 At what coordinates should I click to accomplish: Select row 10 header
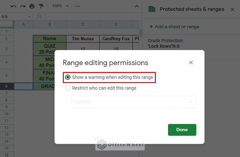(6, 114)
